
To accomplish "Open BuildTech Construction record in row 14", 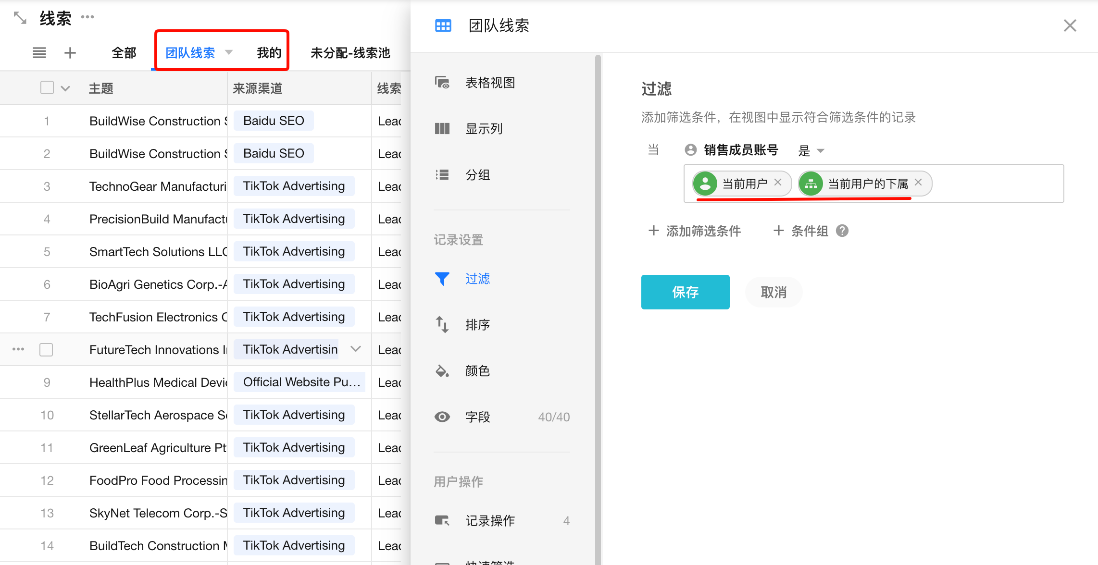I will tap(158, 546).
